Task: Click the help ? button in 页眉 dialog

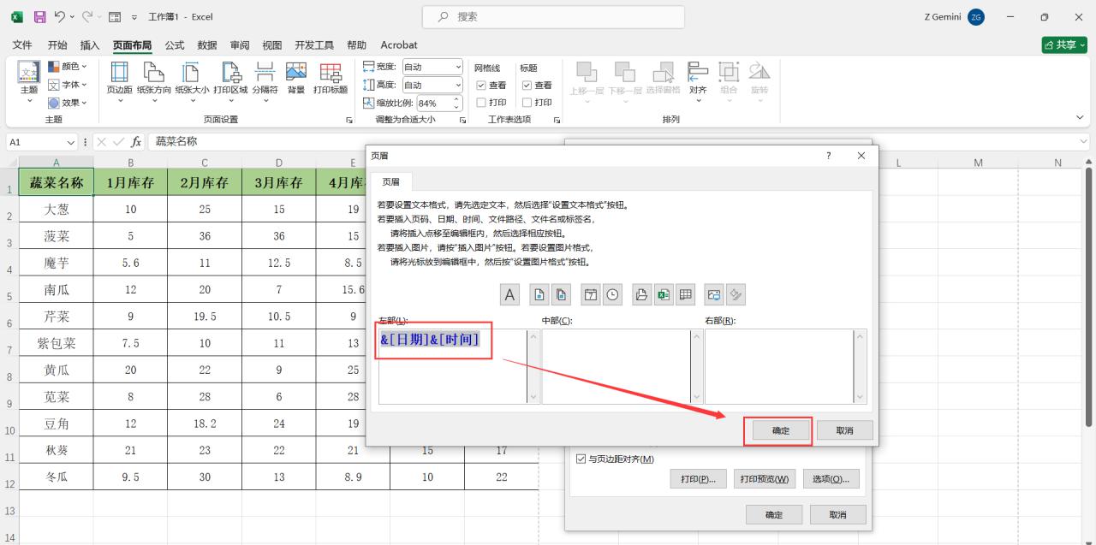Action: pyautogui.click(x=828, y=156)
